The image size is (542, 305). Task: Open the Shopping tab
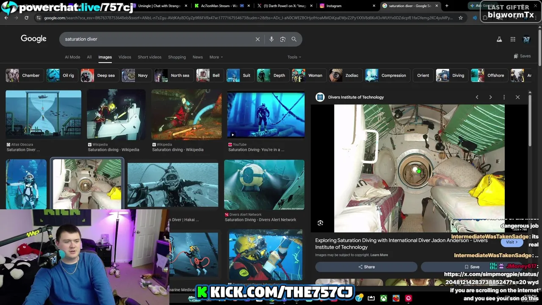coord(177,57)
